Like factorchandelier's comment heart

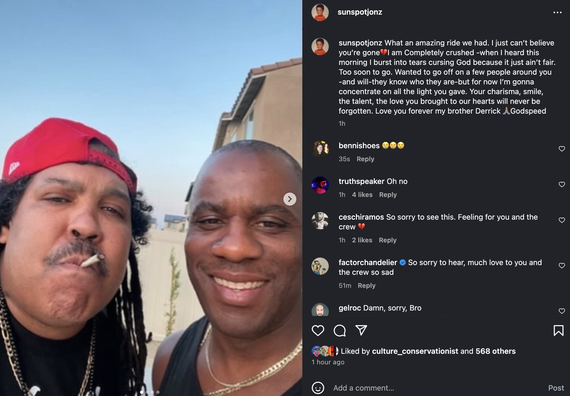562,266
